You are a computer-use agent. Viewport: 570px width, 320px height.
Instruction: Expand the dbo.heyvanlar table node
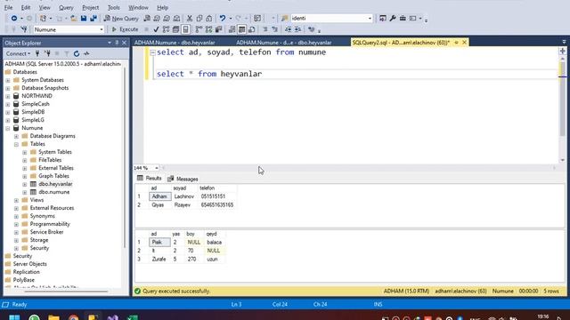click(25, 184)
